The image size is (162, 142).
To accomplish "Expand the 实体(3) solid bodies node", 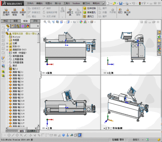I will coord(7,47).
